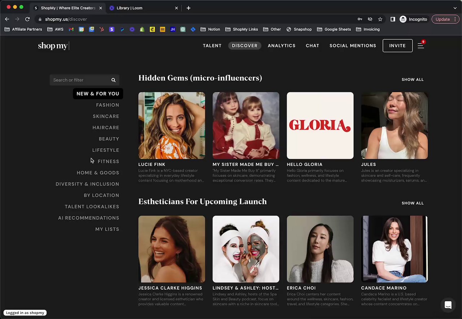This screenshot has height=319, width=462.
Task: Click the Stripe bookmark icon
Action: (x=112, y=29)
